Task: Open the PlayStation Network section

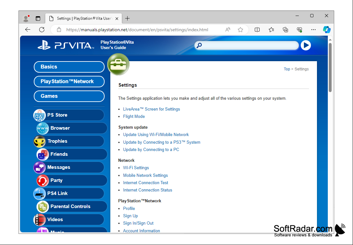Action: [x=69, y=82]
